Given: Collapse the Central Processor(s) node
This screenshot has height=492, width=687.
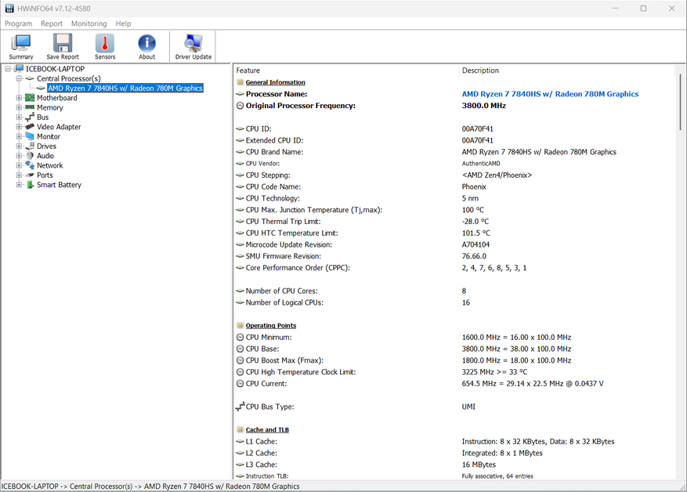Looking at the screenshot, I should pos(20,79).
